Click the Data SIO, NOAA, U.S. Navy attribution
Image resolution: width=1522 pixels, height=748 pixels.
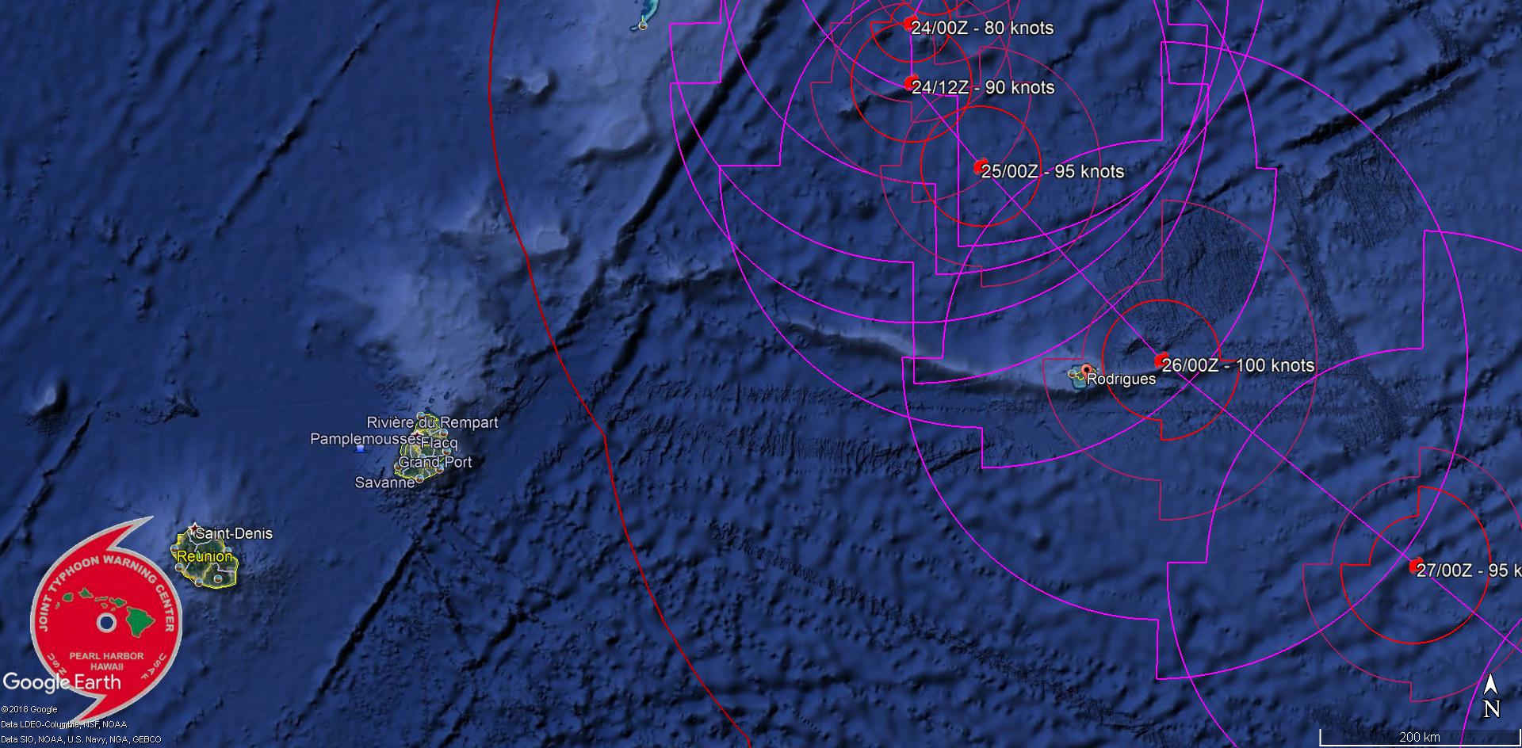point(81,739)
